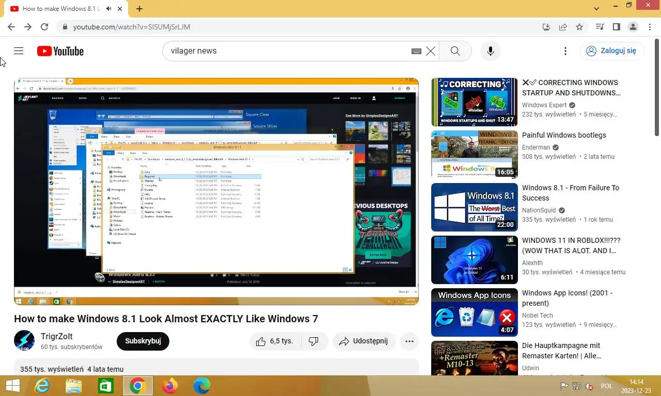The image size is (661, 396).
Task: Launch Internet Explorer from taskbar
Action: (42, 386)
